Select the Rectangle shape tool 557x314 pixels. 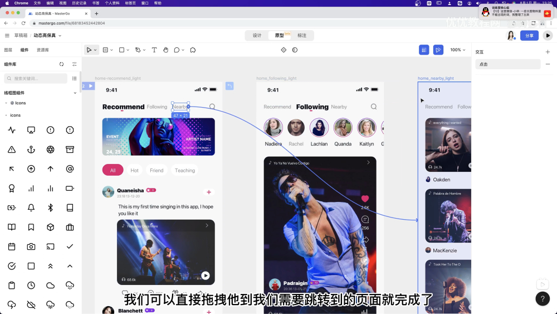(x=122, y=50)
